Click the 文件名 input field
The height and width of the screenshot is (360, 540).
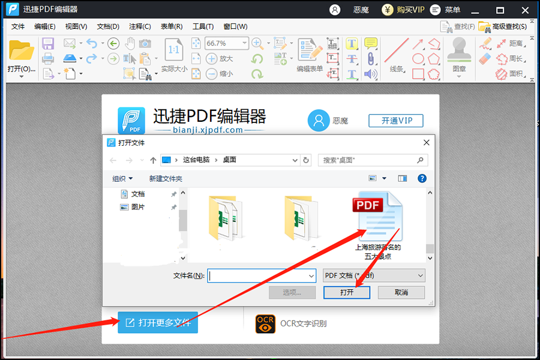point(262,275)
